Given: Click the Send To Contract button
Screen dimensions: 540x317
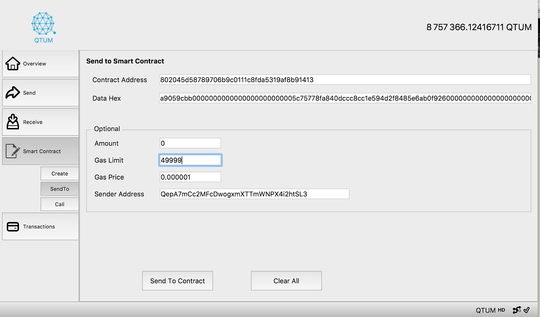Looking at the screenshot, I should click(x=178, y=281).
